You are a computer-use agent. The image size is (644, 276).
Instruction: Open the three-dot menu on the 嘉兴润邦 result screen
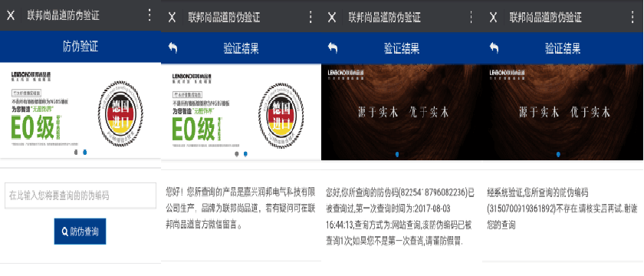(310, 17)
